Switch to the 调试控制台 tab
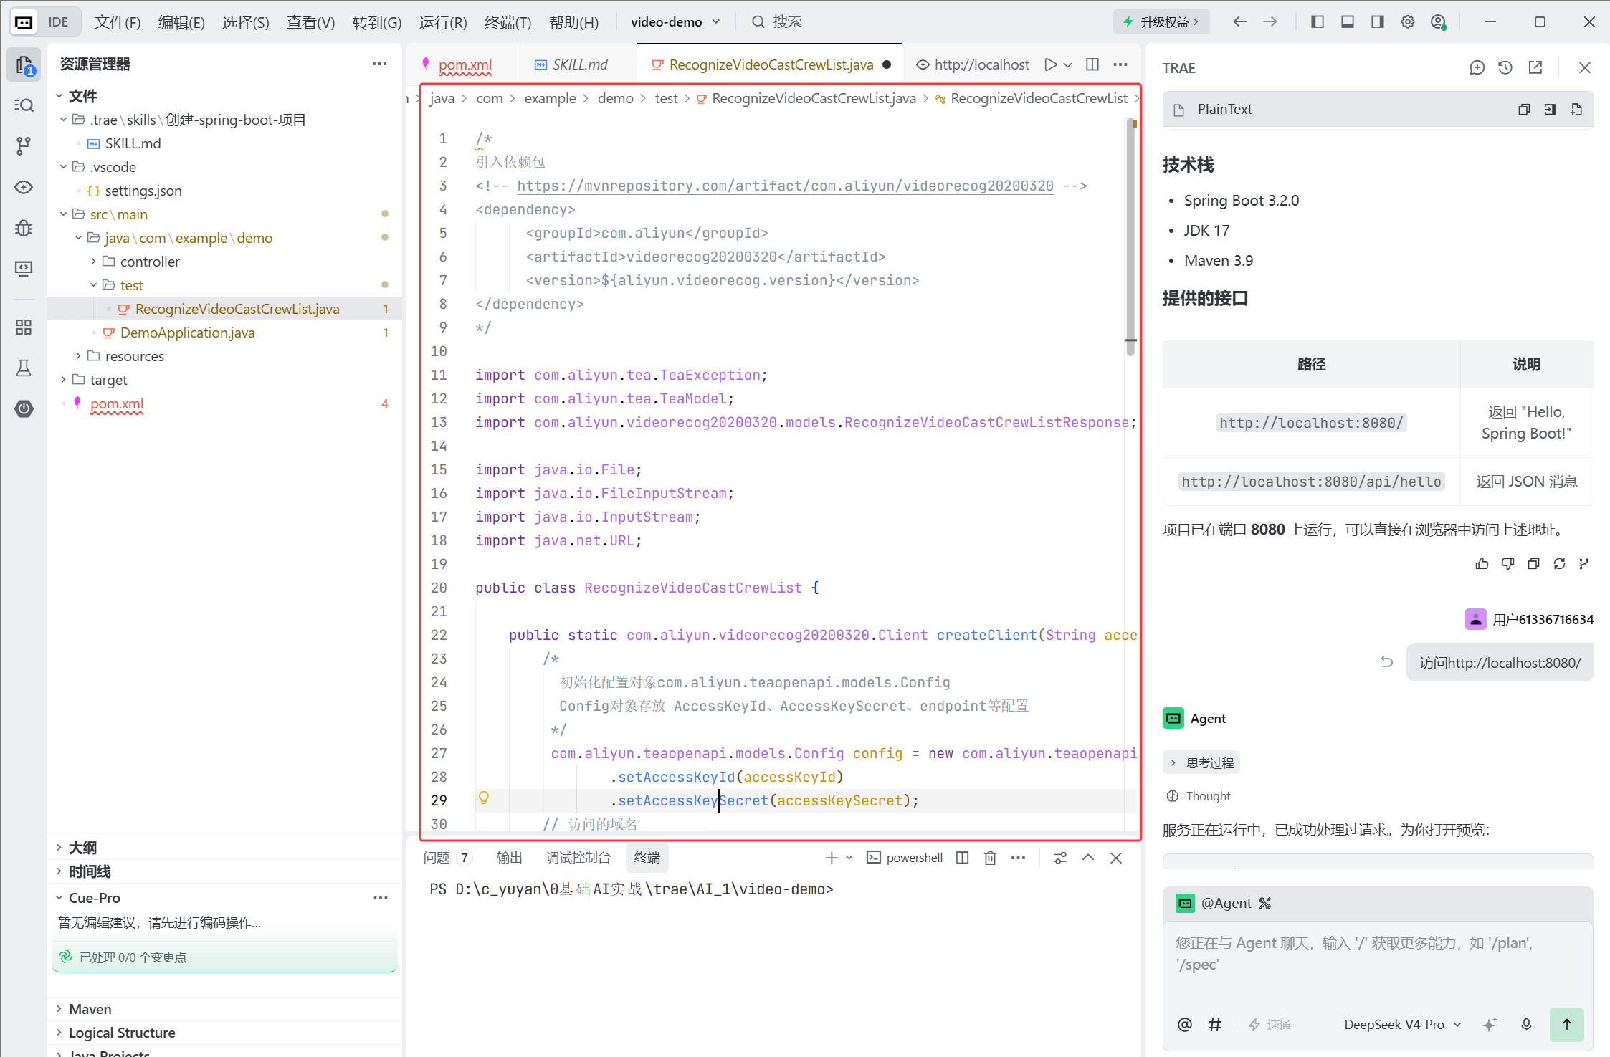 578,858
